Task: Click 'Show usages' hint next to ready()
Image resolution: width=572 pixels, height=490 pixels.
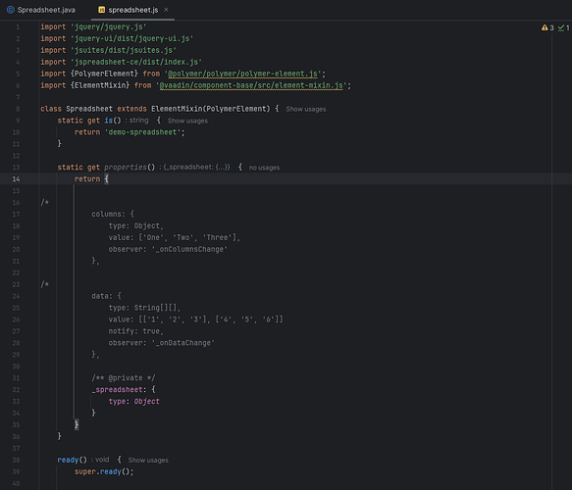Action: (x=148, y=461)
